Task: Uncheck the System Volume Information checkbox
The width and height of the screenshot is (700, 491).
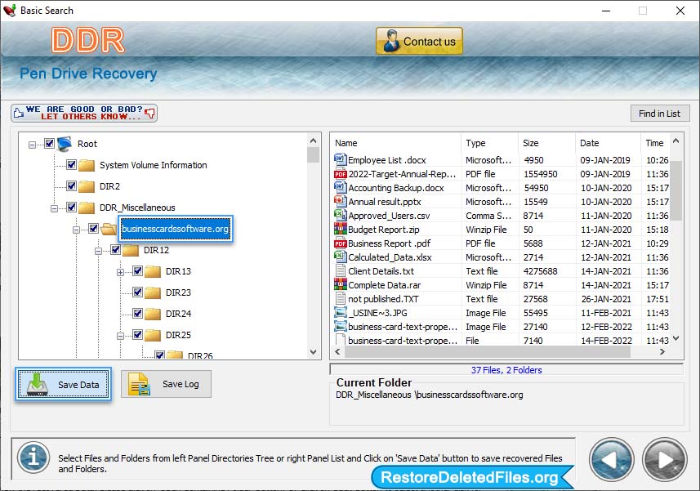Action: coord(71,165)
